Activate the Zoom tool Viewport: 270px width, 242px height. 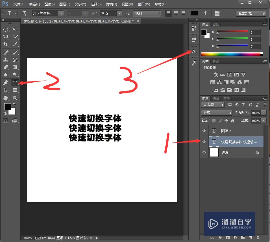(16, 98)
